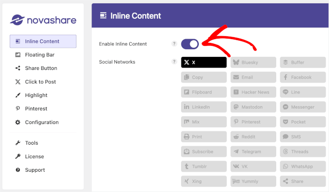Add the Print share option
Image resolution: width=329 pixels, height=192 pixels.
204,137
